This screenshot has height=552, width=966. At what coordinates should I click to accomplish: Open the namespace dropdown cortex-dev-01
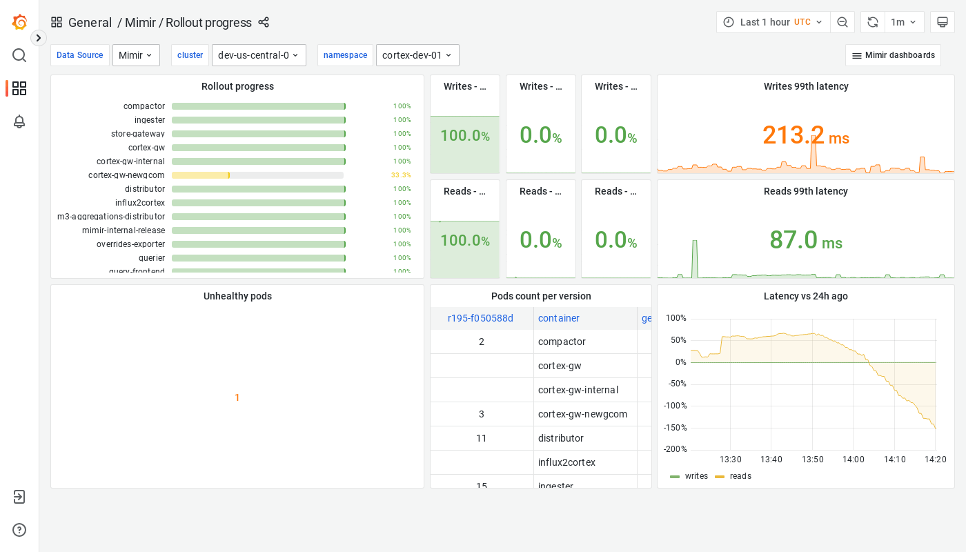click(417, 55)
